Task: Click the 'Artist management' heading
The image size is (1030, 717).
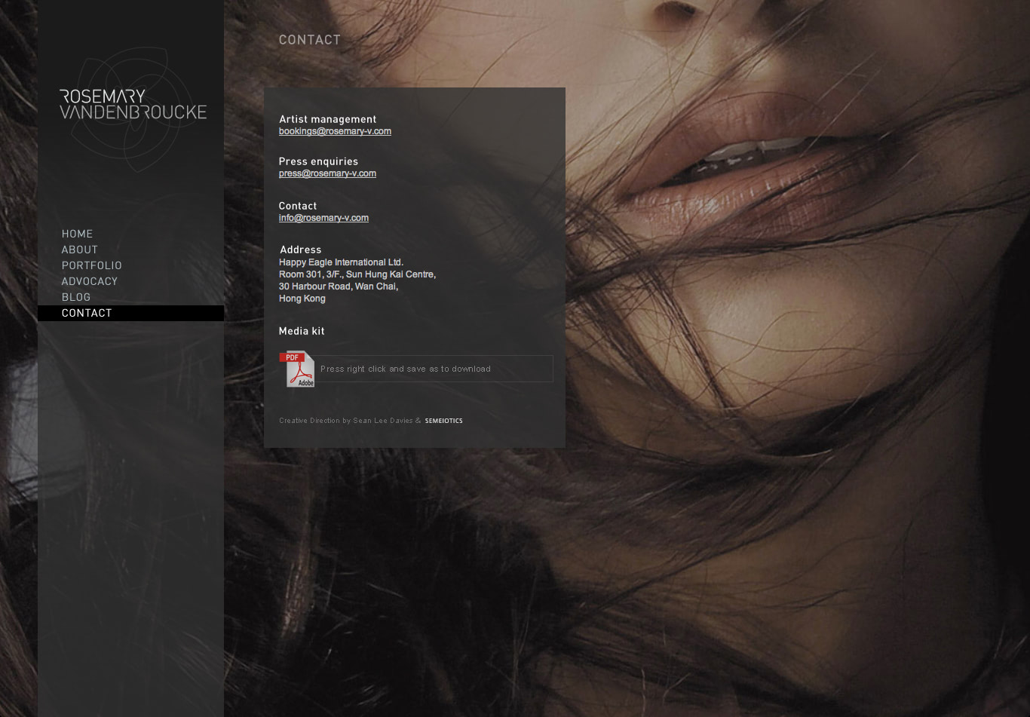Action: [327, 119]
